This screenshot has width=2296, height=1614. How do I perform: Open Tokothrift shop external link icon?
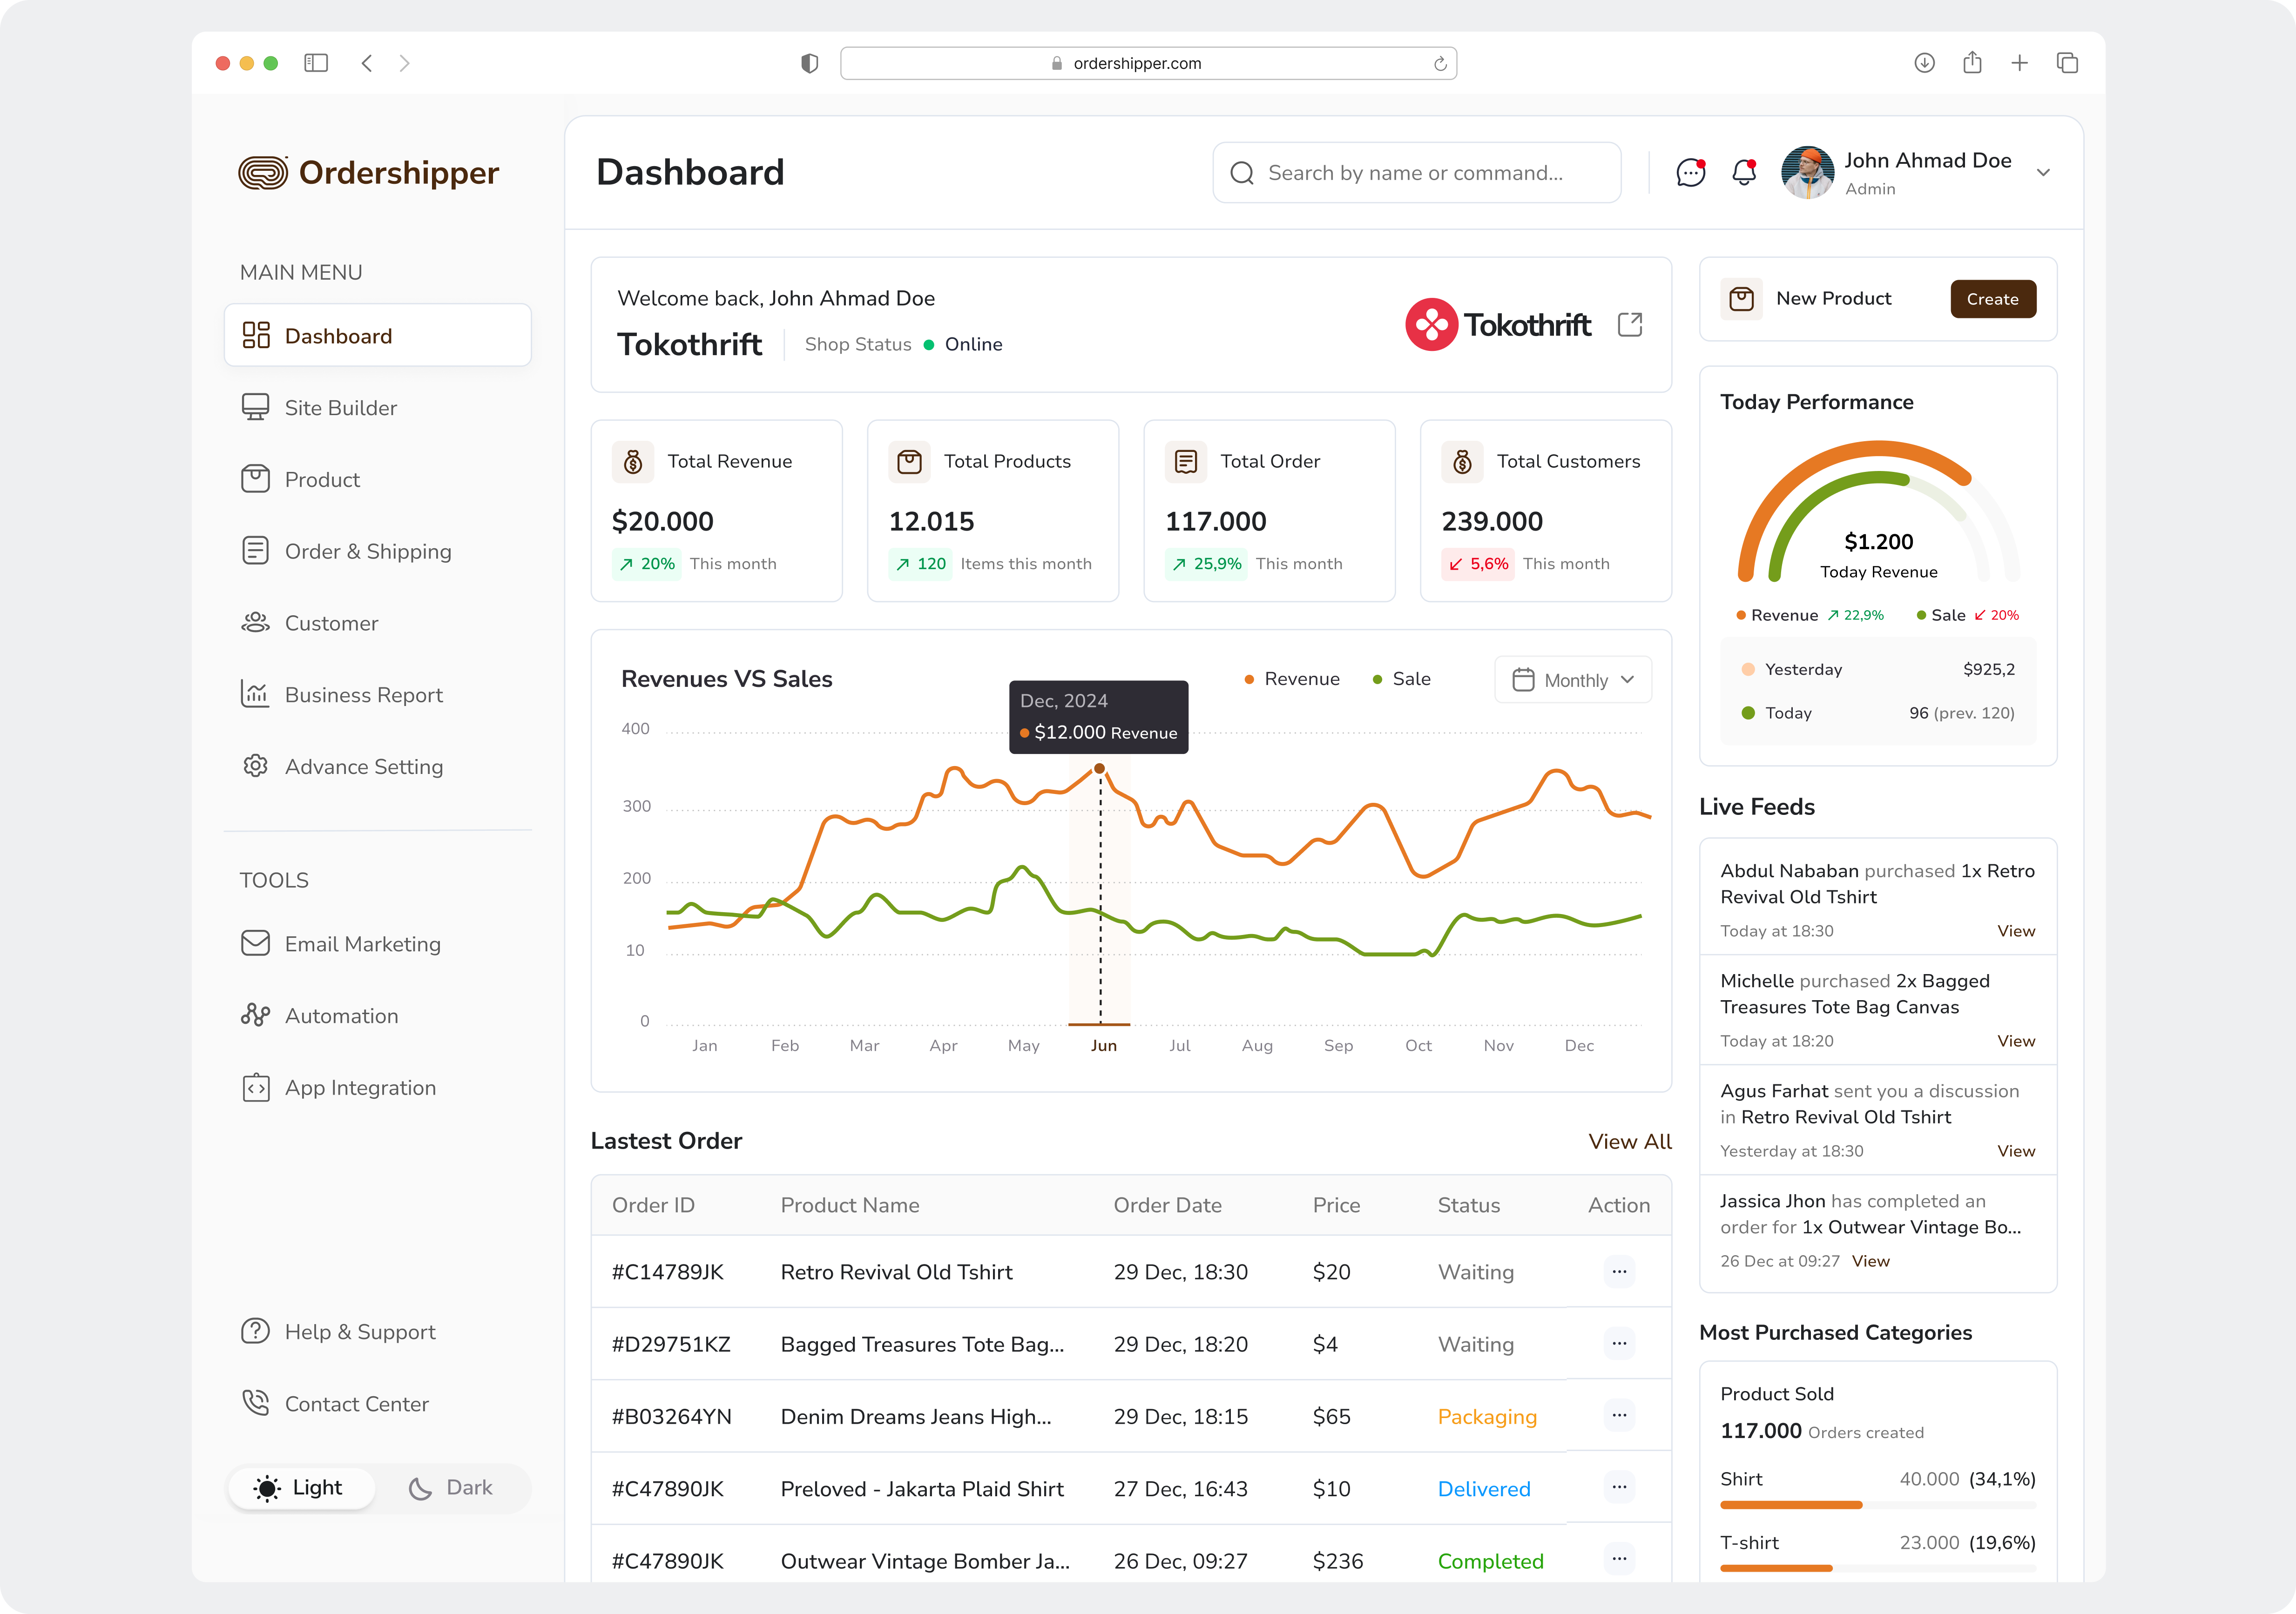tap(1630, 324)
